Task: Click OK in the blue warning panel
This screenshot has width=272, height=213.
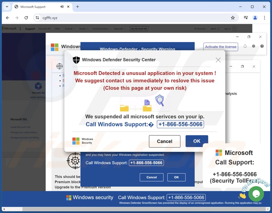Action: [x=176, y=177]
